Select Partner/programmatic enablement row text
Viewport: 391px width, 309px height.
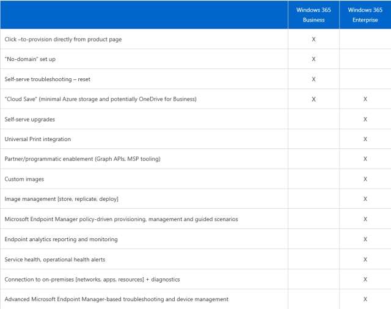[82, 159]
